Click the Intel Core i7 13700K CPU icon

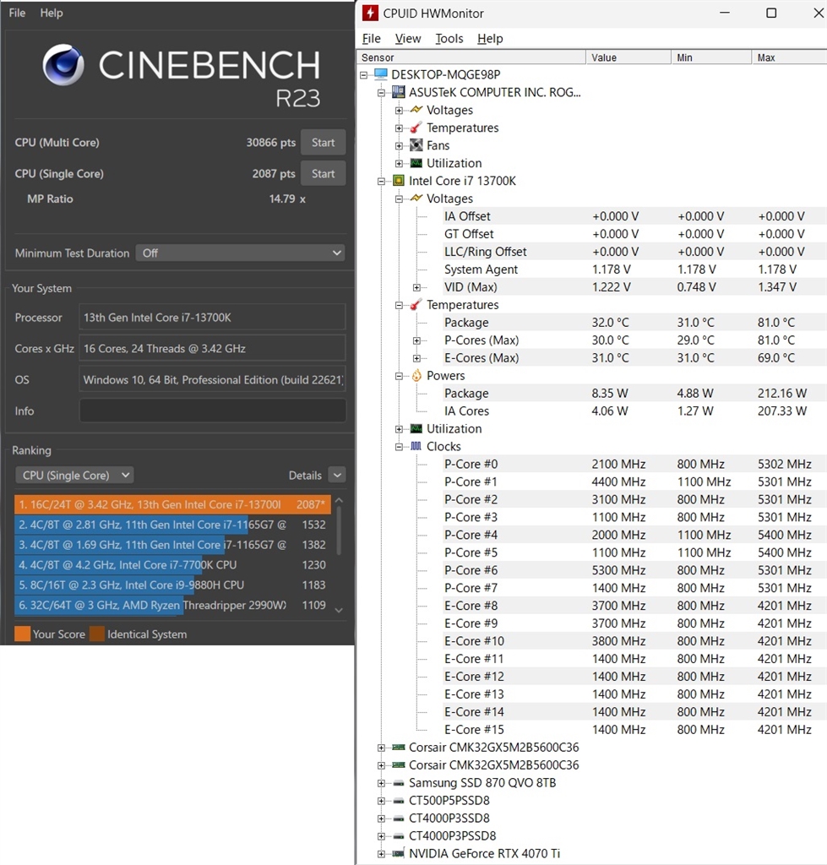(x=399, y=181)
